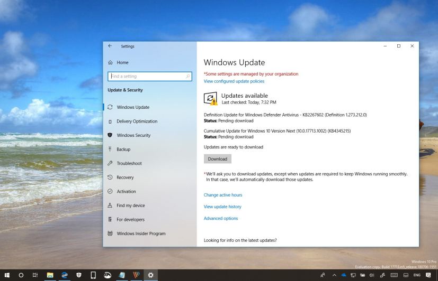Image resolution: width=438 pixels, height=281 pixels.
Task: Click the 'Looking for info on the latest updates?' text
Action: pyautogui.click(x=240, y=240)
